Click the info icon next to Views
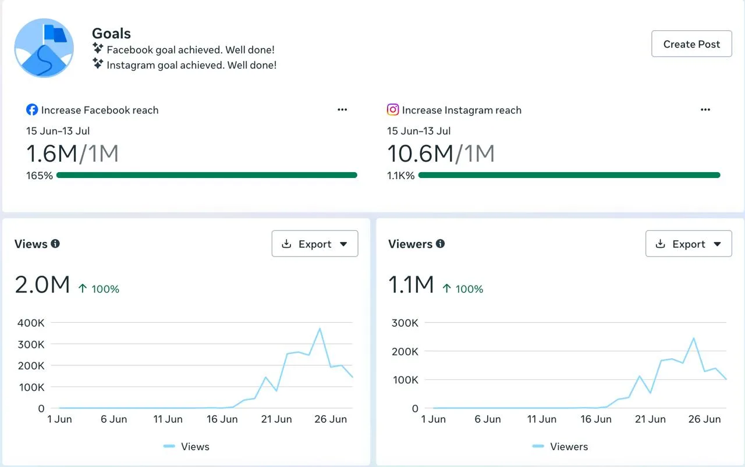The height and width of the screenshot is (467, 745). 55,244
